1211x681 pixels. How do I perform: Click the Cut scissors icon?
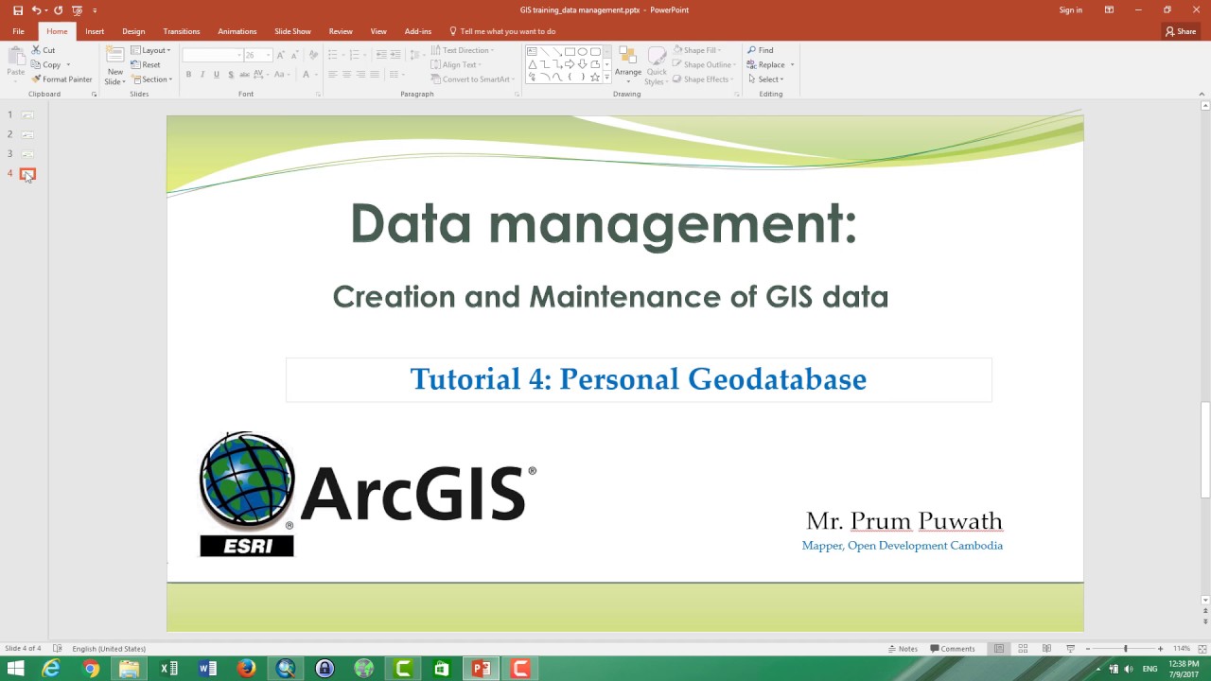(x=36, y=50)
